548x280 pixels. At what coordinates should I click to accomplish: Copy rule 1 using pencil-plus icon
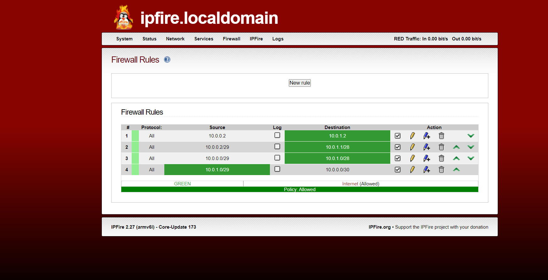(427, 136)
